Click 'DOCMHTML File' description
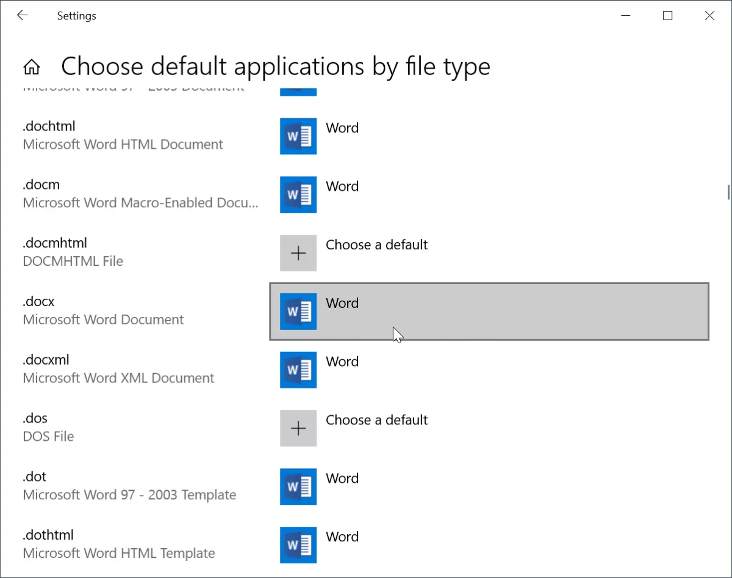The width and height of the screenshot is (732, 578). point(73,262)
